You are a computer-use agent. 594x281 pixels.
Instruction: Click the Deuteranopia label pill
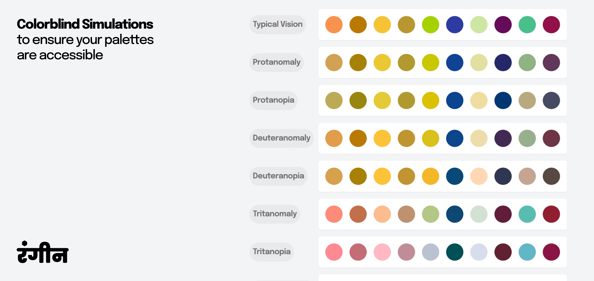tap(278, 176)
